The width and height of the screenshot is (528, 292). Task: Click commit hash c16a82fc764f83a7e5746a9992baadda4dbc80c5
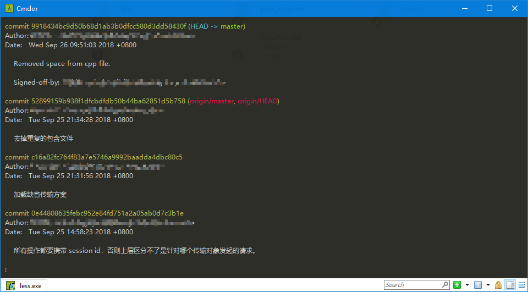click(107, 157)
